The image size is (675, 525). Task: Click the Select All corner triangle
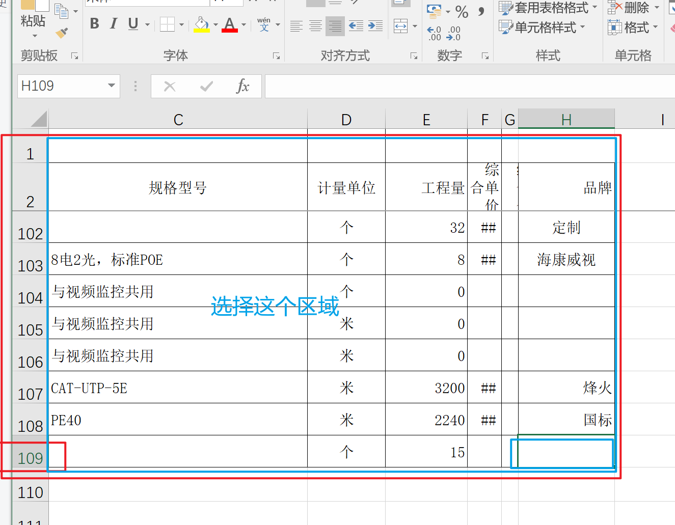click(x=39, y=119)
